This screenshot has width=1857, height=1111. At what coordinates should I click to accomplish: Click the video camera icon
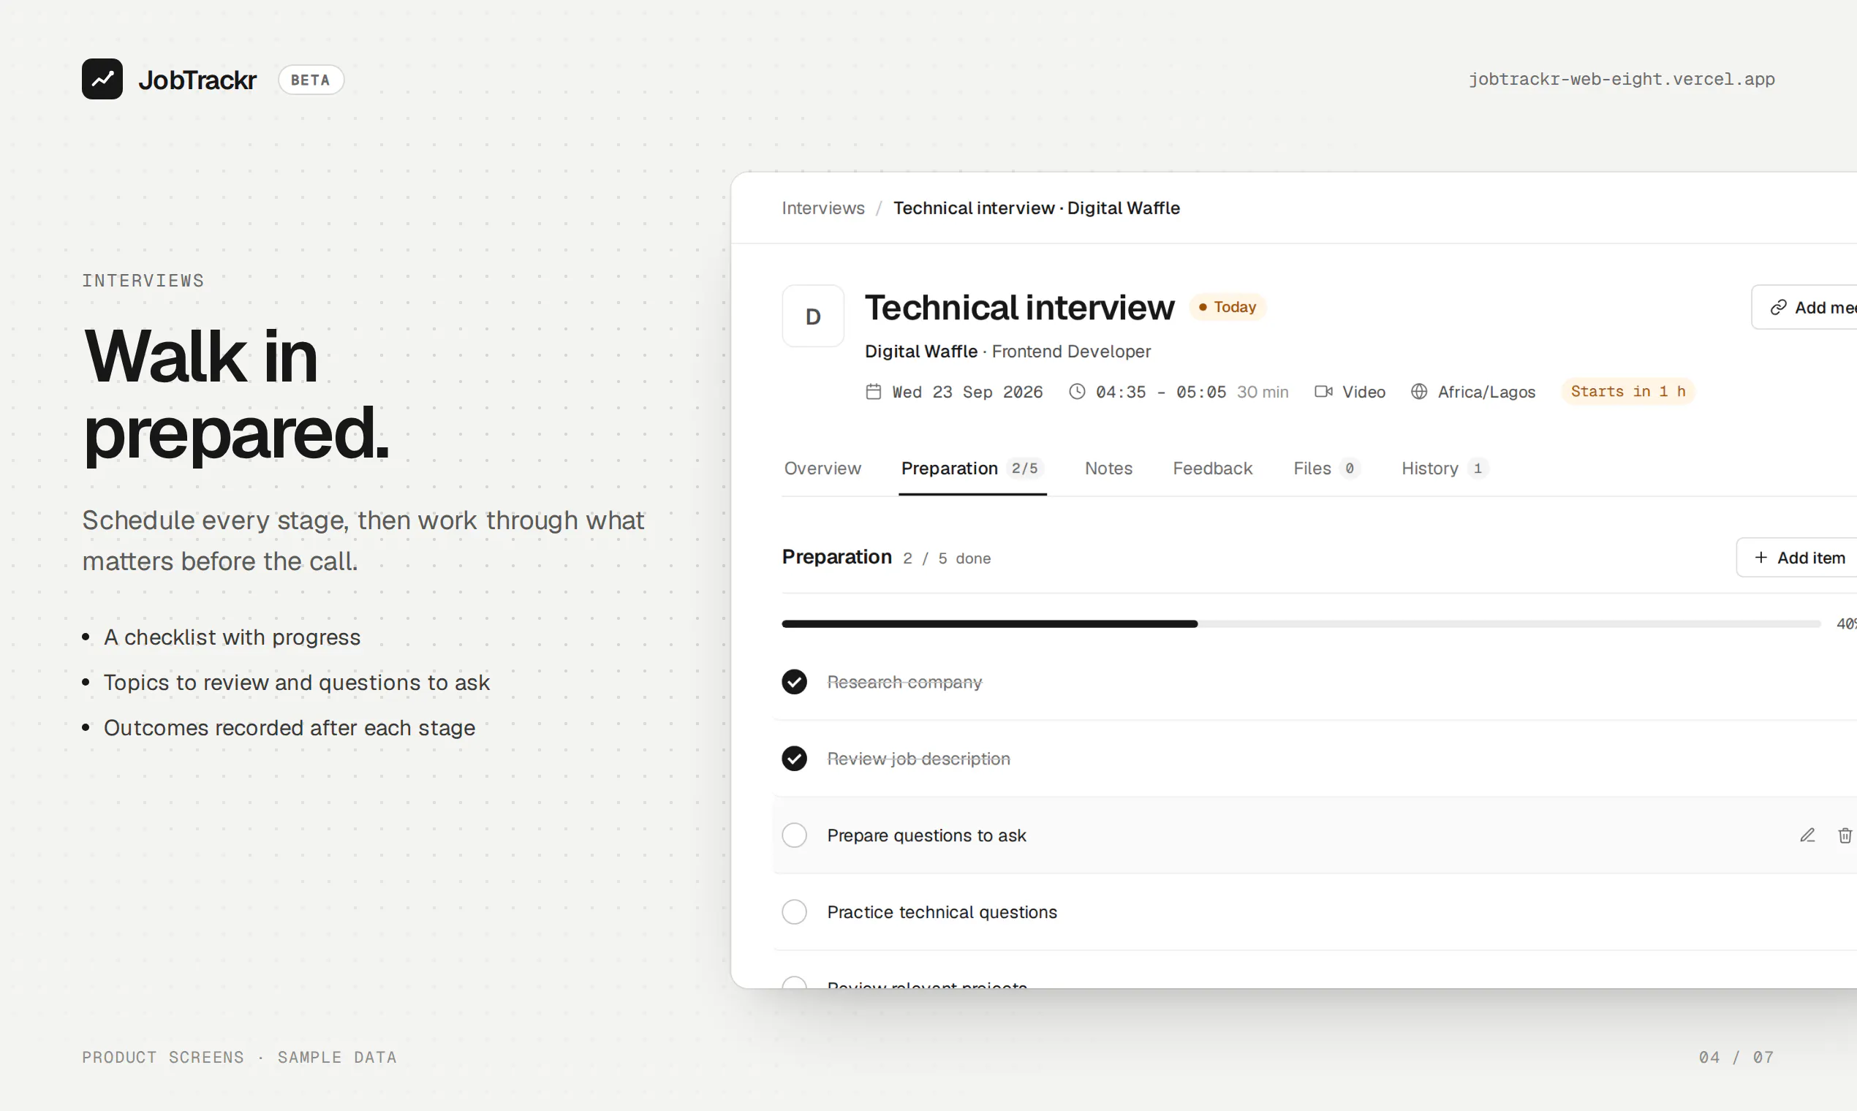pyautogui.click(x=1323, y=392)
